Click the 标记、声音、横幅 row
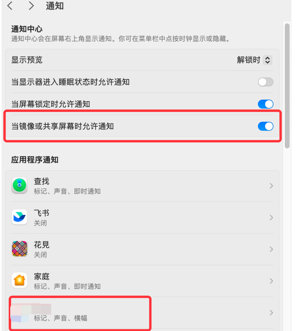Screen dimensions: 296x331 click(142, 313)
